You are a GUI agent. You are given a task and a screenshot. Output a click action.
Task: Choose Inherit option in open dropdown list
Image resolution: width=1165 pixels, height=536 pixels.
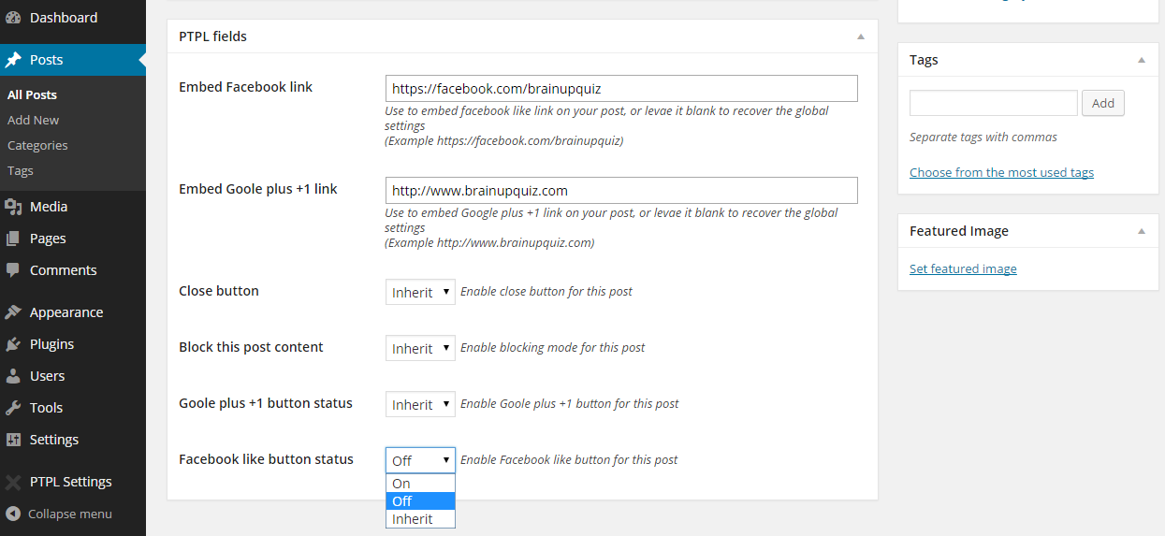click(x=420, y=519)
